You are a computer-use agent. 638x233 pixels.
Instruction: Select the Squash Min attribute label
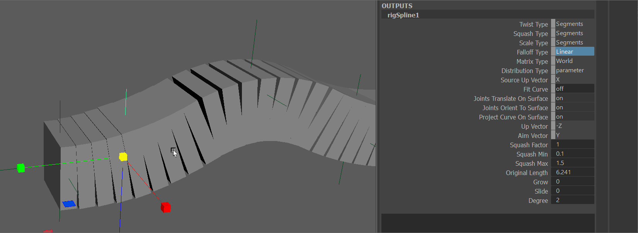click(x=532, y=154)
